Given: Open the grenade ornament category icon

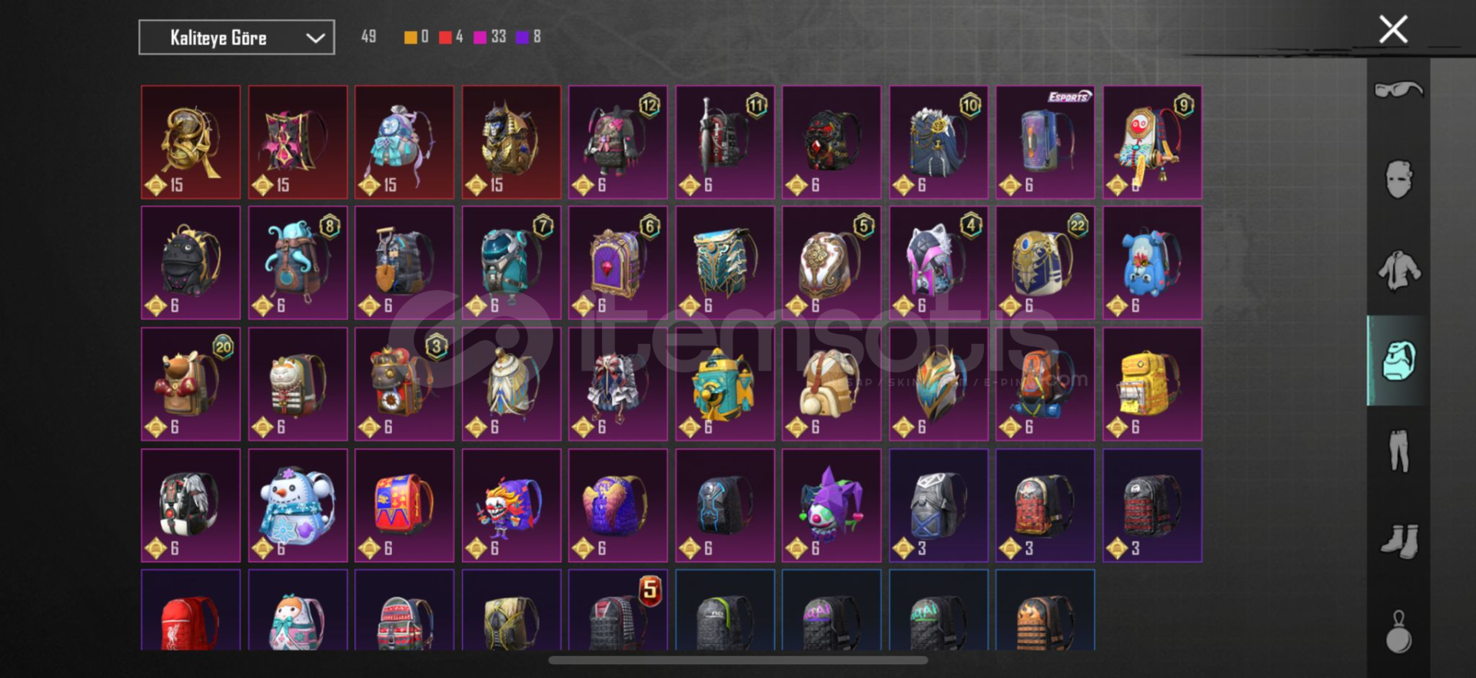Looking at the screenshot, I should 1398,632.
